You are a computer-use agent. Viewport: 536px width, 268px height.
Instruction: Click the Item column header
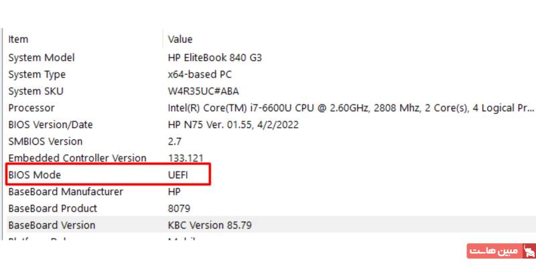[x=19, y=40]
